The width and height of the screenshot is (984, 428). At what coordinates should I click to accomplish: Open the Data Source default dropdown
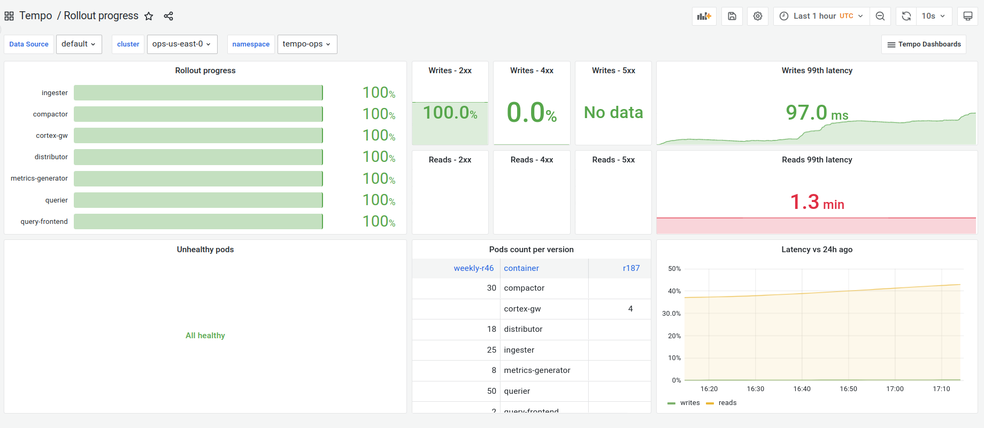click(x=79, y=44)
